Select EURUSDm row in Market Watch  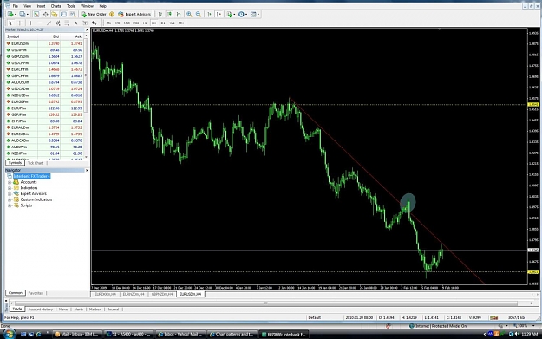pos(44,43)
